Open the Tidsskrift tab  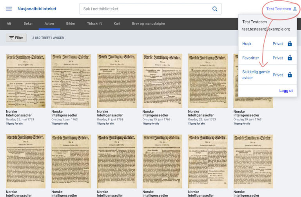94,23
